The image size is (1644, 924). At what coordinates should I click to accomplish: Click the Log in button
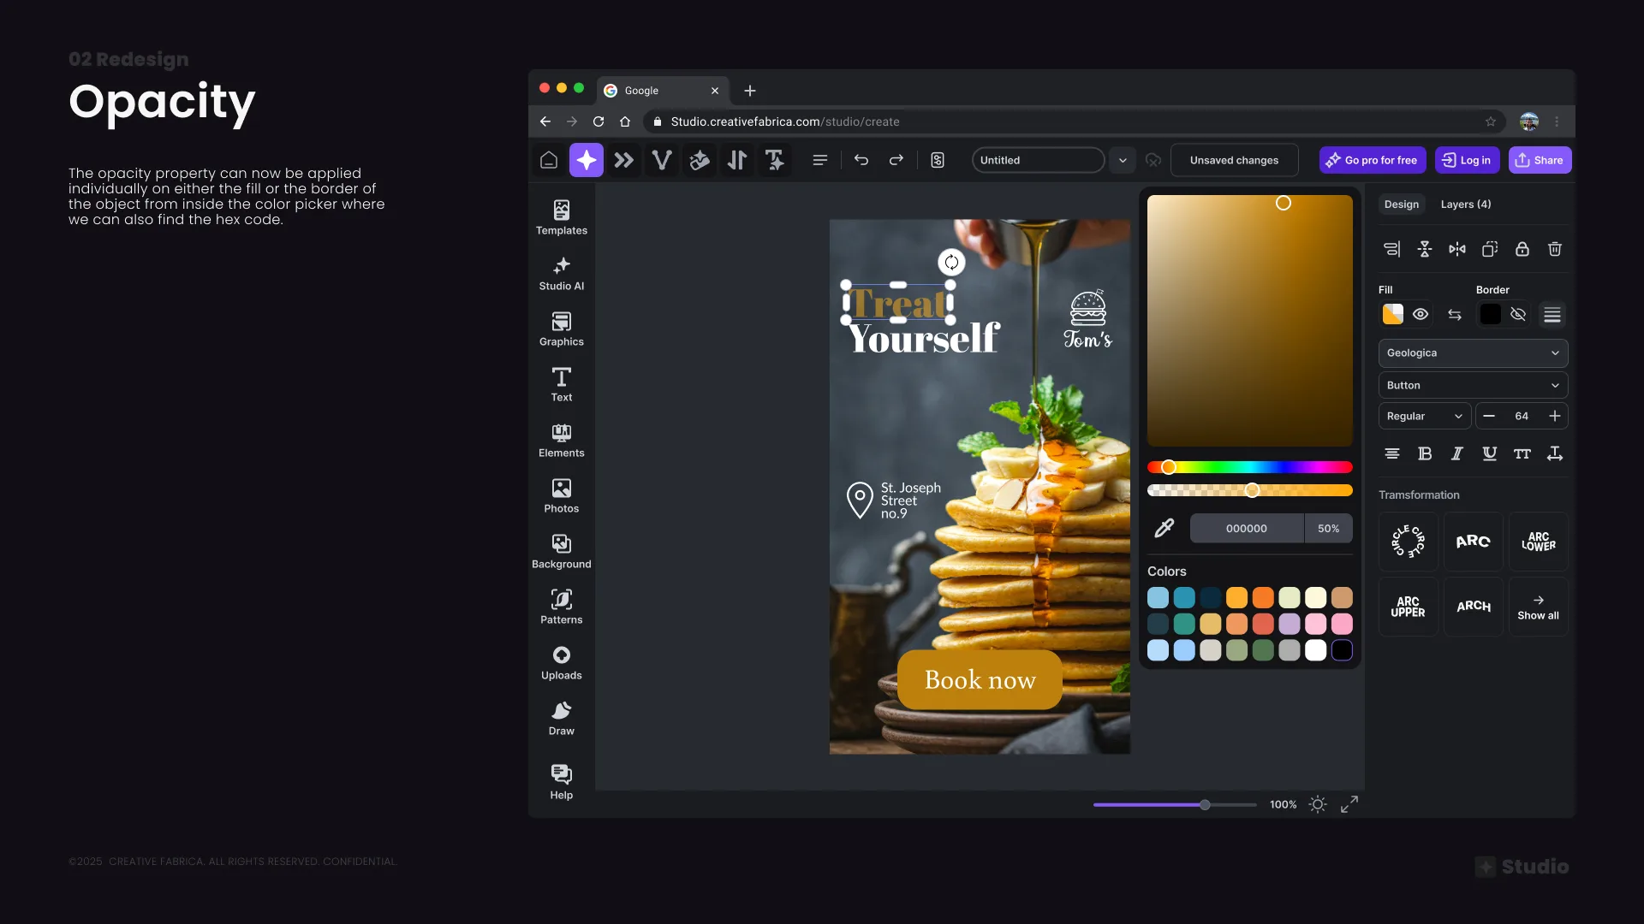(x=1467, y=160)
